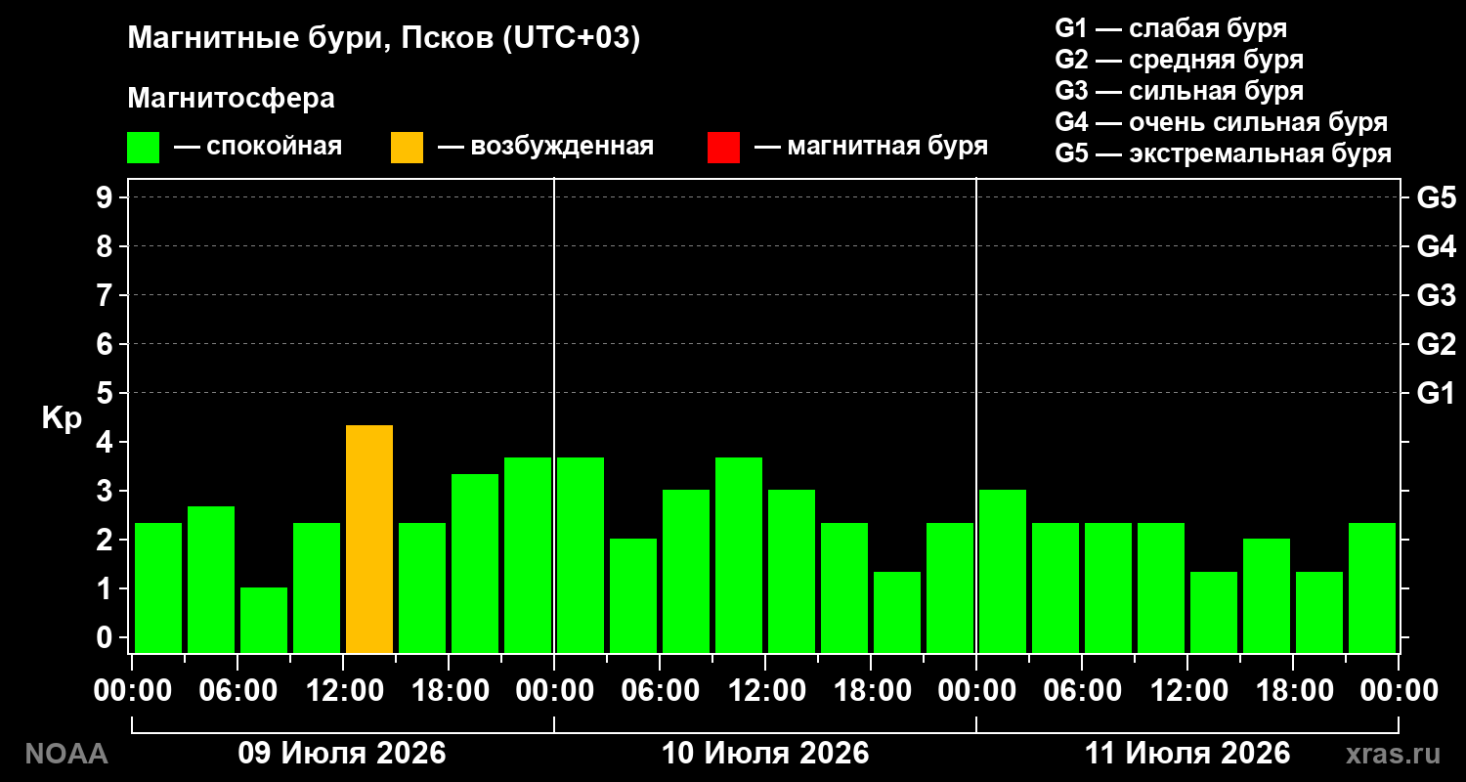
Task: Select legend line 'G5 — экстремальная буря'
Action: pos(1224,154)
